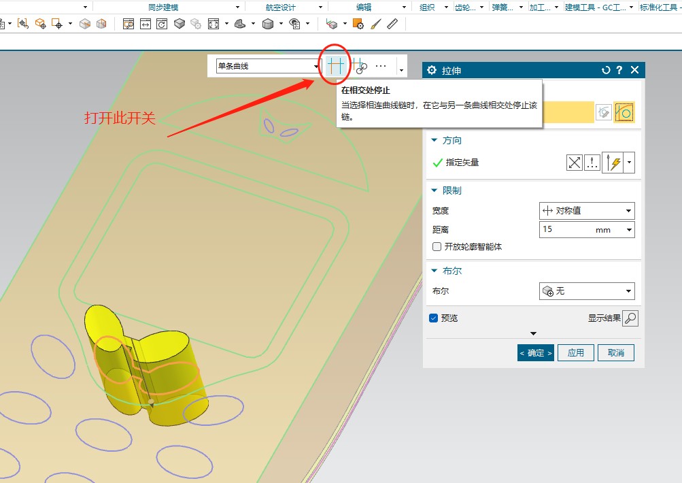682x483 pixels.
Task: Click the 取消 button
Action: [616, 352]
